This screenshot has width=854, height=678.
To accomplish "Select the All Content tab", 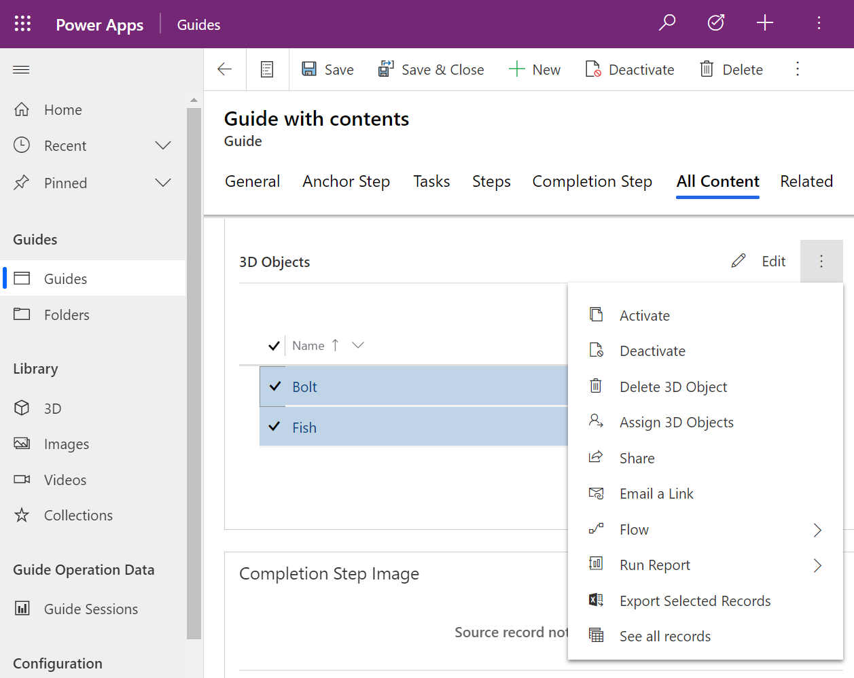I will pyautogui.click(x=718, y=181).
